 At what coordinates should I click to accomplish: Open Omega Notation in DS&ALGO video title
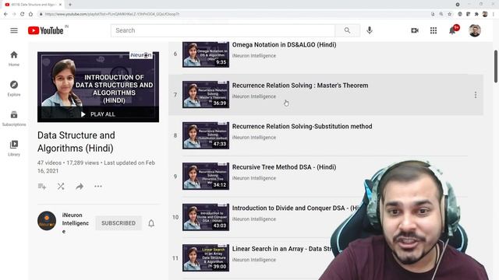284,45
